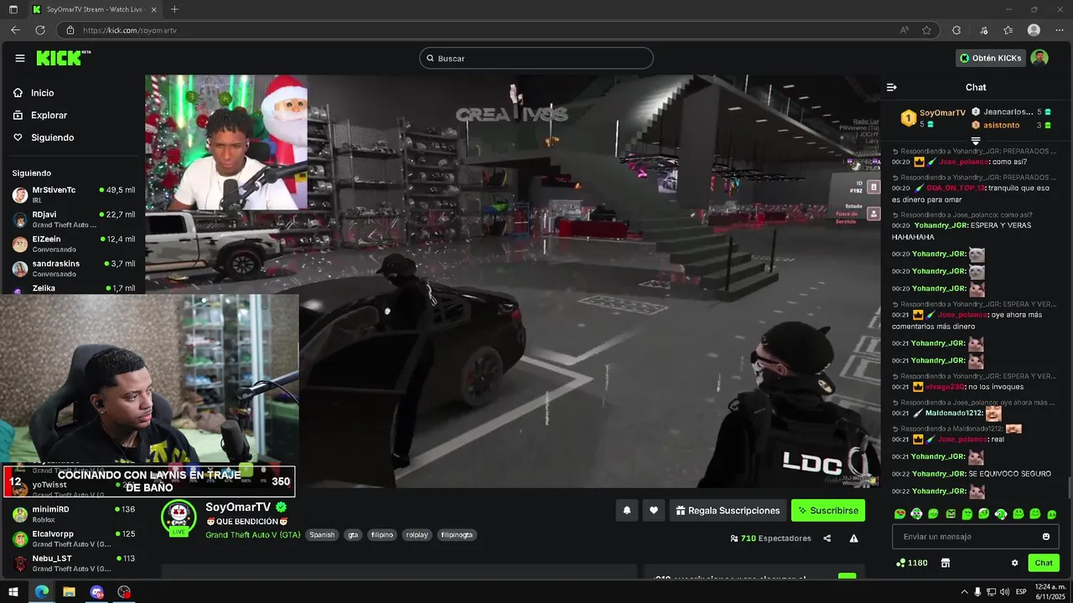
Task: Open Windows Start menu
Action: click(x=13, y=592)
